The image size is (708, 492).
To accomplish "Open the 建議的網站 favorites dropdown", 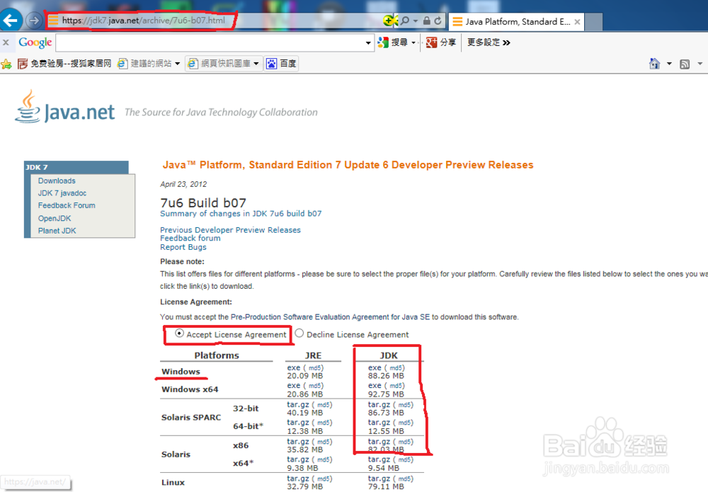I will [149, 64].
